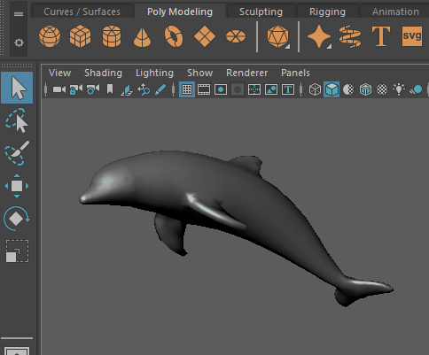Create polygon Type text object

pos(381,36)
